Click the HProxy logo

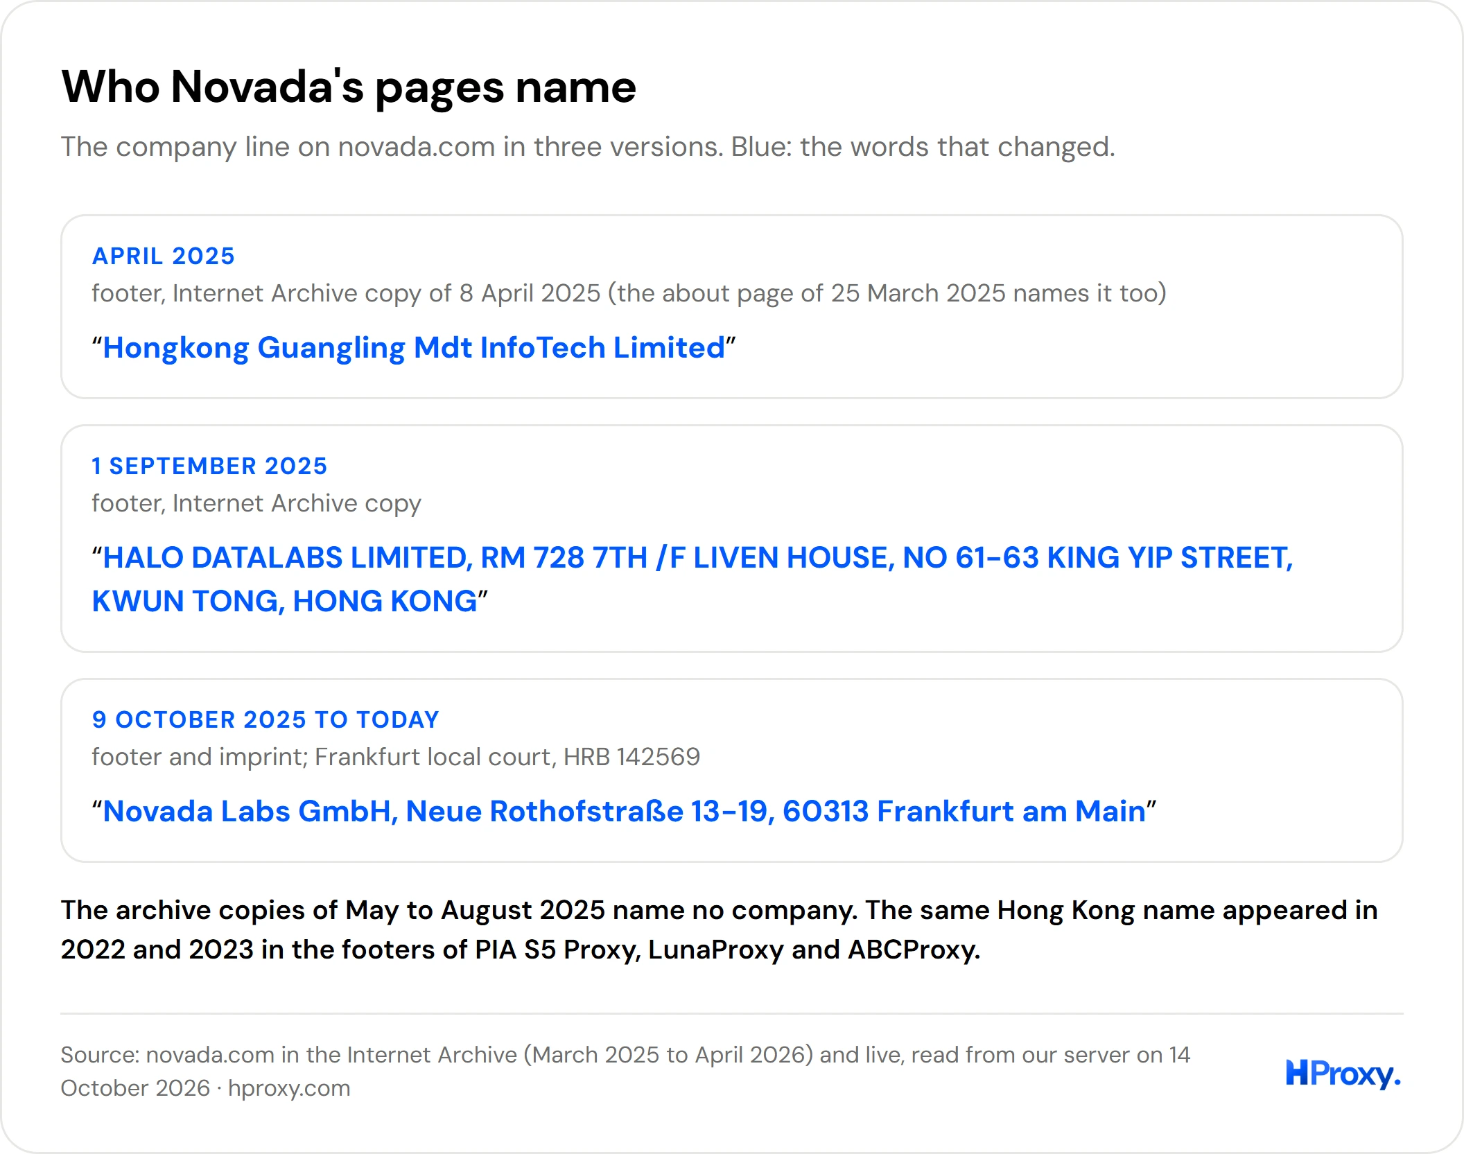[1343, 1074]
